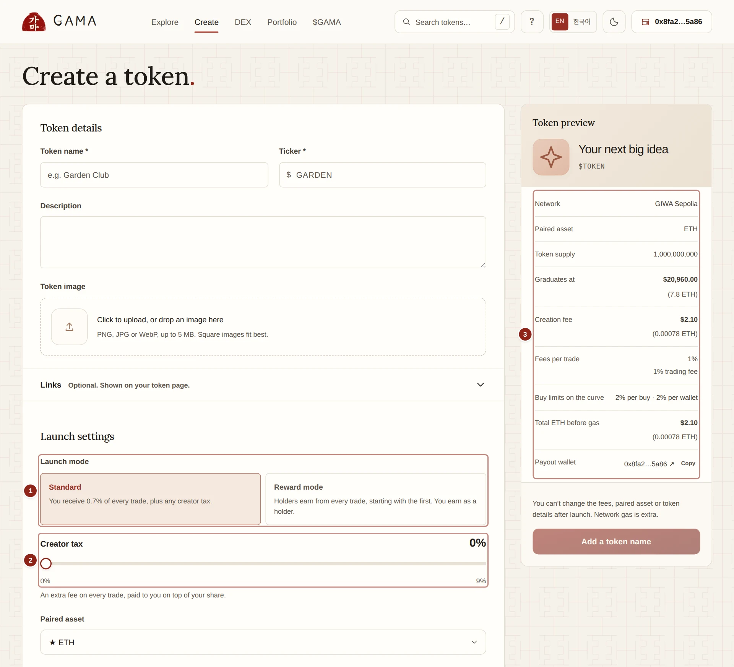Screen dimensions: 734x667
Task: Select Reward mode option
Action: [x=376, y=499]
